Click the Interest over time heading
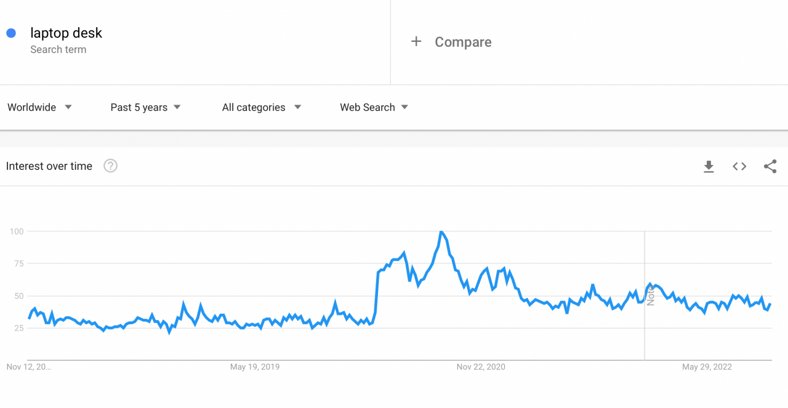This screenshot has width=788, height=408. click(49, 166)
